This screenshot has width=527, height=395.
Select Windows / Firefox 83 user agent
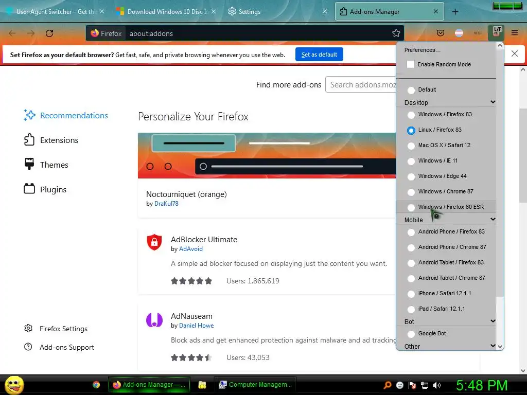tap(411, 115)
